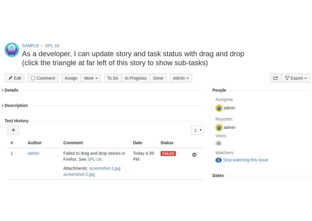Click the assignee name admin
Screen dimensions: 312x221
[x=229, y=108]
